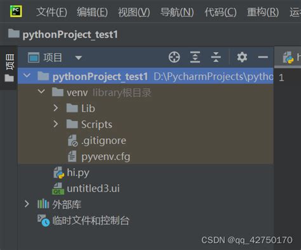
Task: Open the 视图(V) menu
Action: pos(134,12)
